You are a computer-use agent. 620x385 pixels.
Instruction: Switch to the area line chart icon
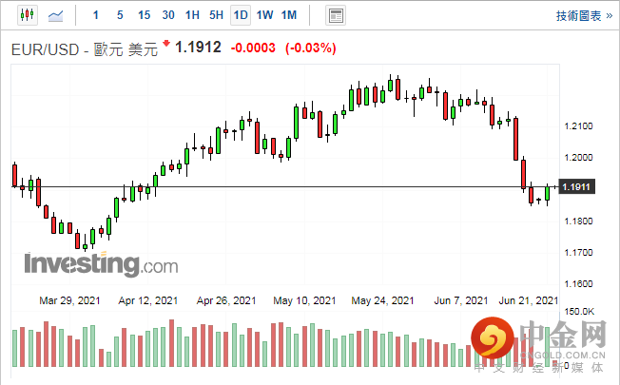click(x=55, y=16)
